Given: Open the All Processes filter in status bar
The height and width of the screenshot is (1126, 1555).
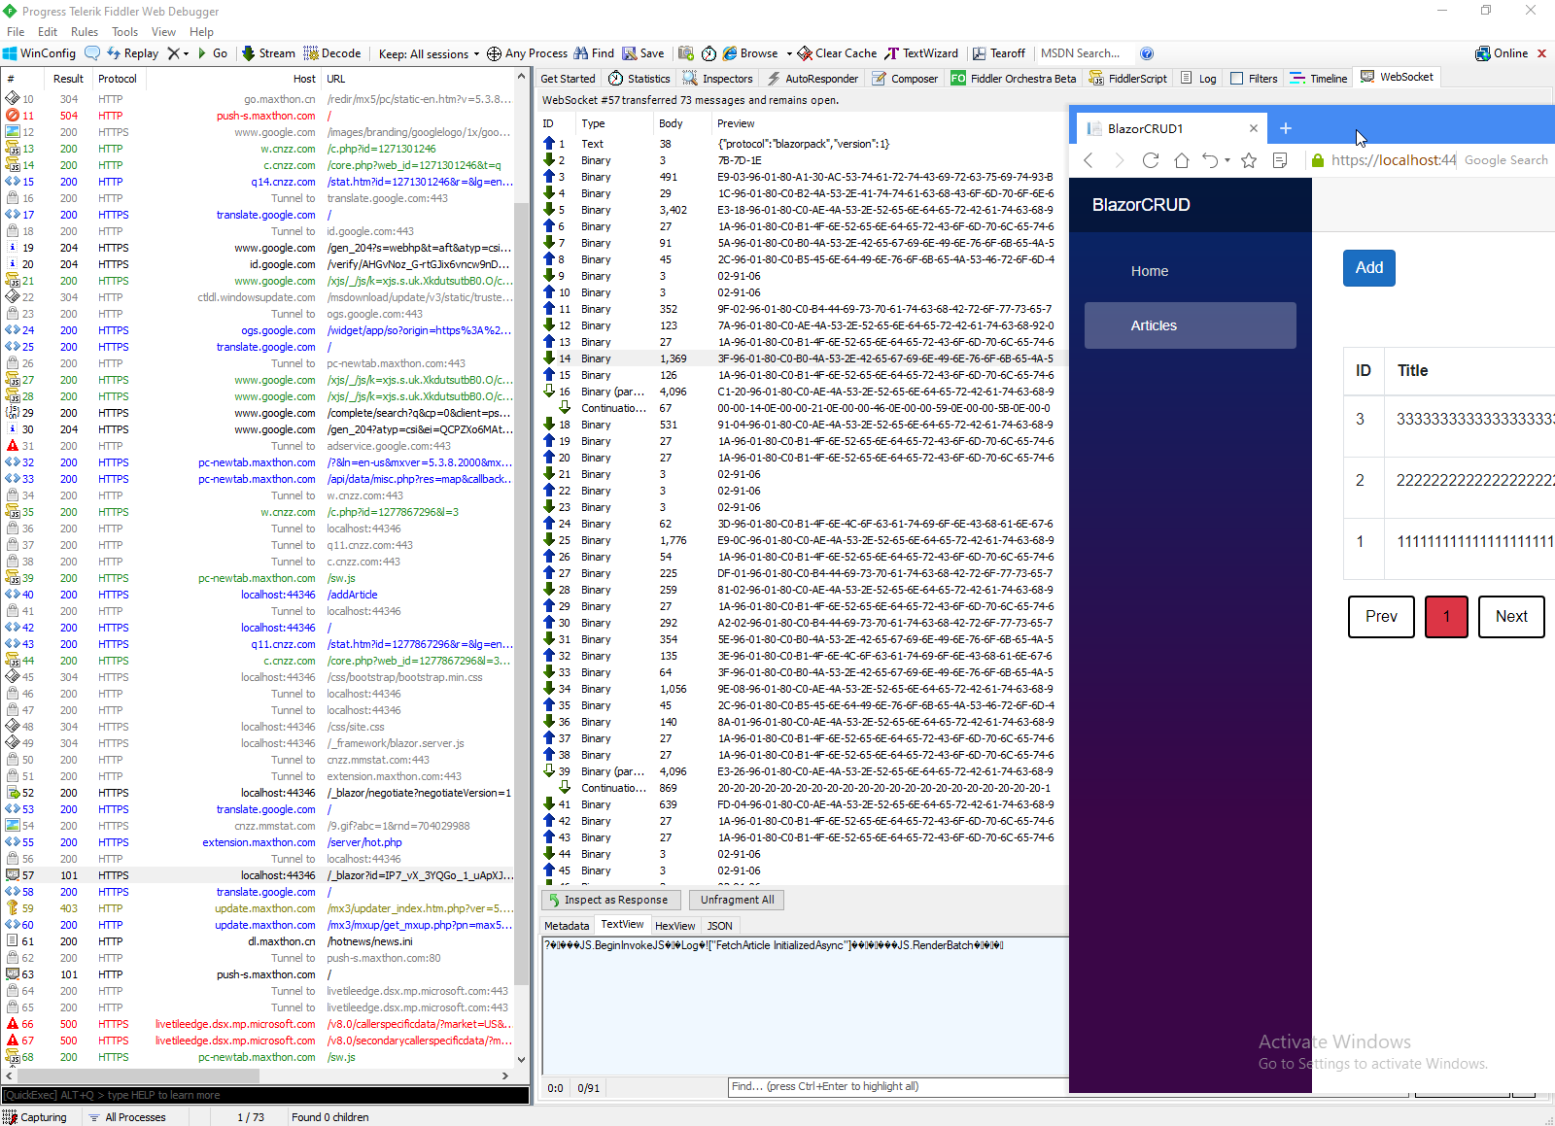Looking at the screenshot, I should [127, 1117].
